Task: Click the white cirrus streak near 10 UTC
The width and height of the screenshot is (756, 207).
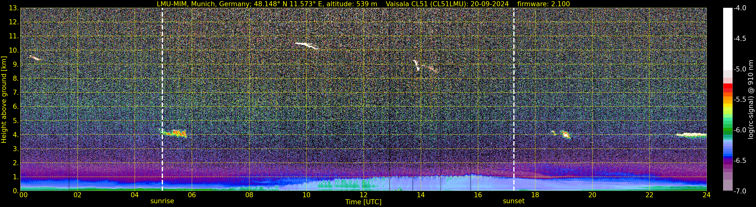Action: click(306, 45)
